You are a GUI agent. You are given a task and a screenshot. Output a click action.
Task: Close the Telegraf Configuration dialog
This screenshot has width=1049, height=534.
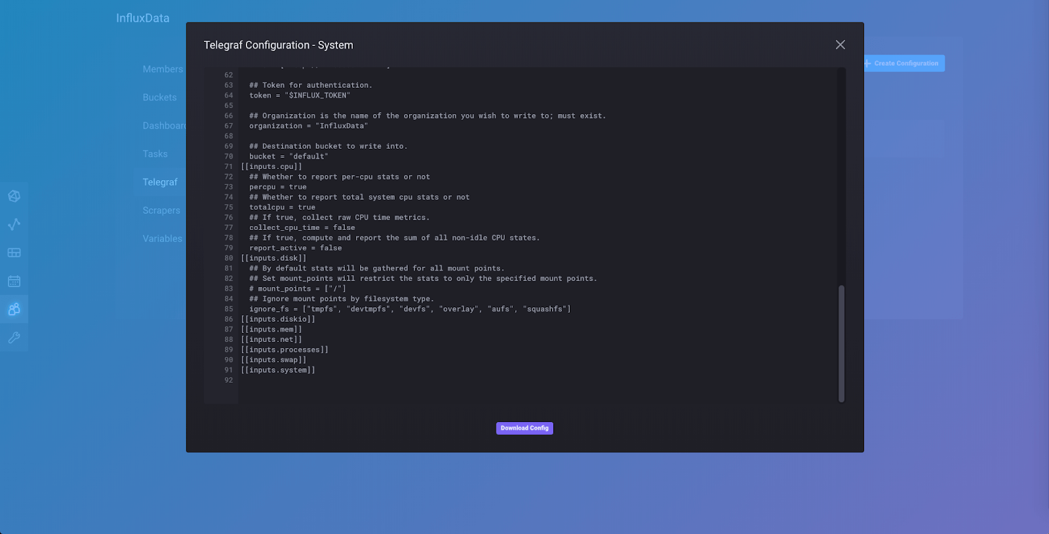click(x=840, y=45)
